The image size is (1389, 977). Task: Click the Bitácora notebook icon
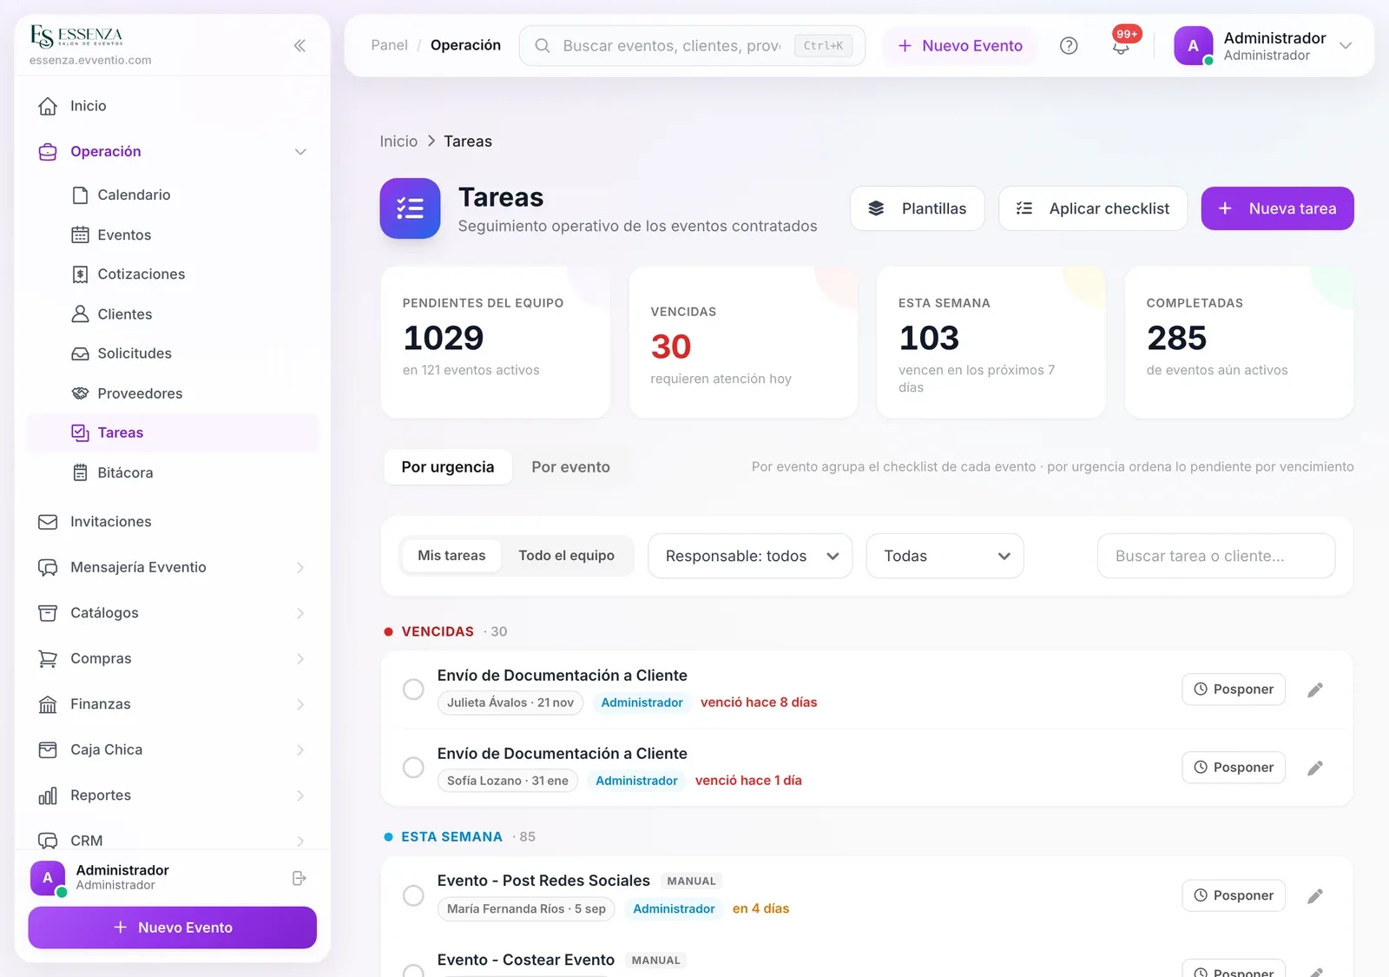tap(80, 472)
